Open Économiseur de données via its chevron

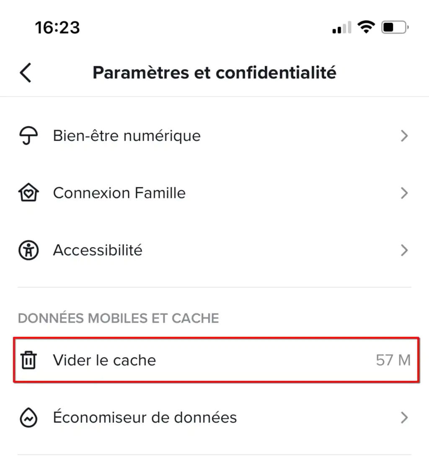pos(405,417)
